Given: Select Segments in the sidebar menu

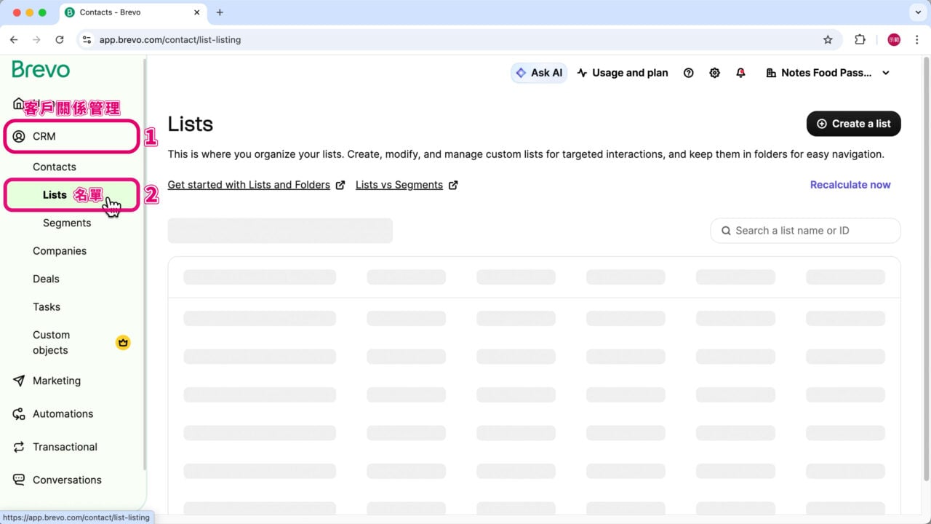Looking at the screenshot, I should coord(67,223).
